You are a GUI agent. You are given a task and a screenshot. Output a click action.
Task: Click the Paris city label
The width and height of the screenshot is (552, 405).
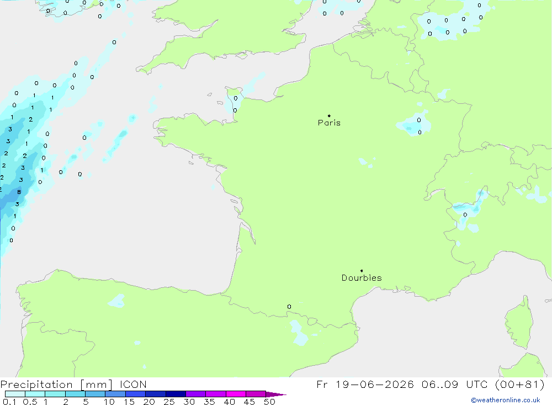tap(329, 123)
